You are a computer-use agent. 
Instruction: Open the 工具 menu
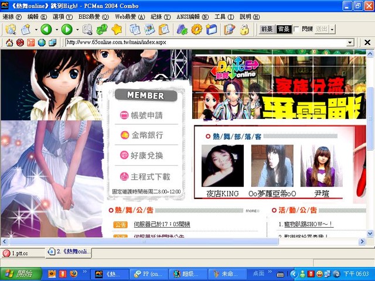tap(224, 17)
